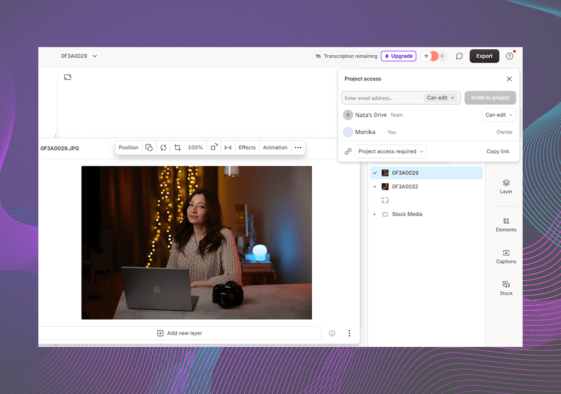The height and width of the screenshot is (394, 561).
Task: Click the Invite to project button
Action: [490, 97]
